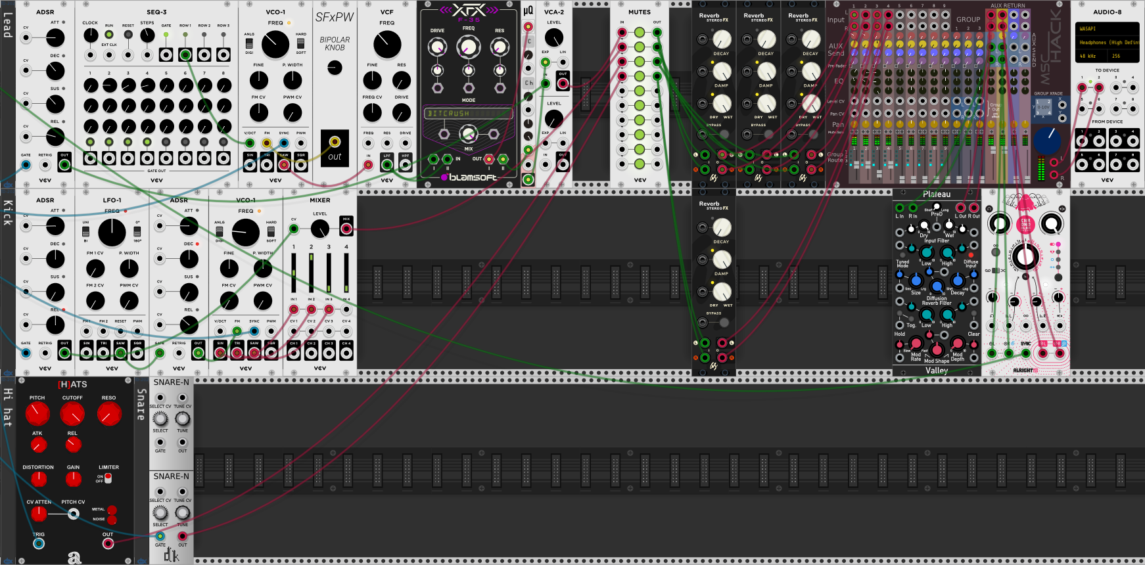Click the SFxPW out jack

pos(335,141)
